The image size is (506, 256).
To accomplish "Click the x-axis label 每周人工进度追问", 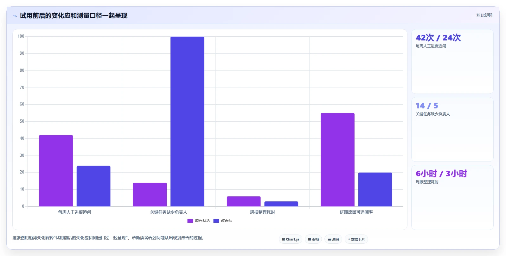I will 75,212.
